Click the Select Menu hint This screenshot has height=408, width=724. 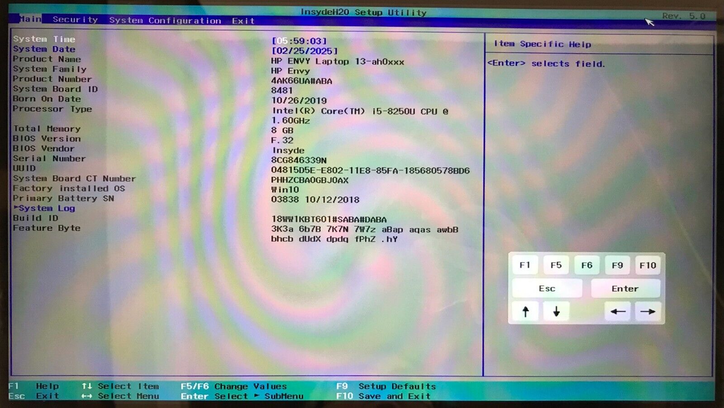click(120, 396)
